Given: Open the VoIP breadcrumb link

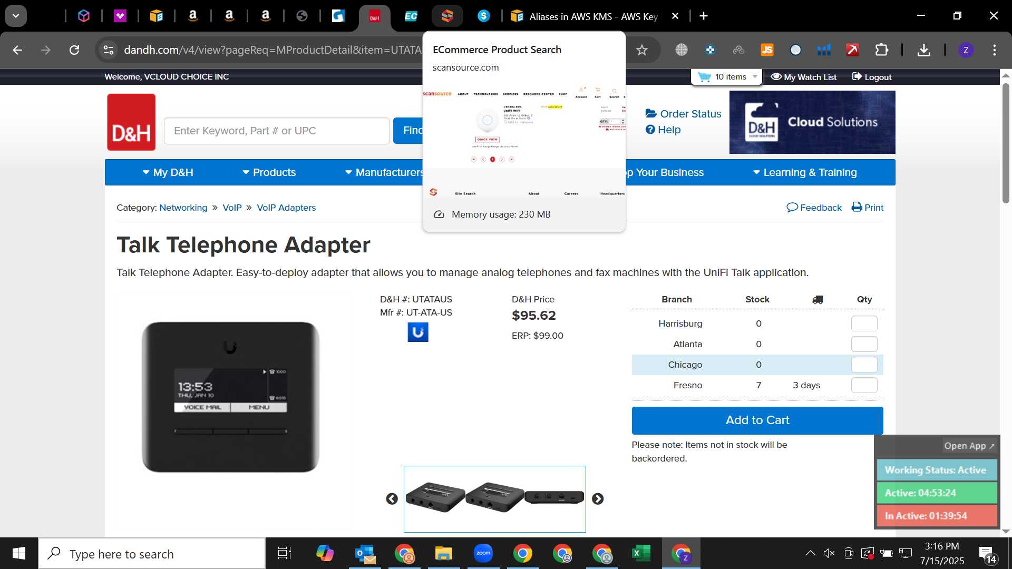Looking at the screenshot, I should click(x=232, y=208).
